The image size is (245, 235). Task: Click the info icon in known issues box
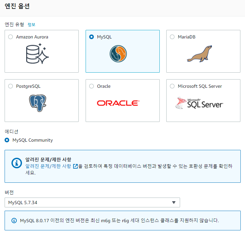click(16, 163)
